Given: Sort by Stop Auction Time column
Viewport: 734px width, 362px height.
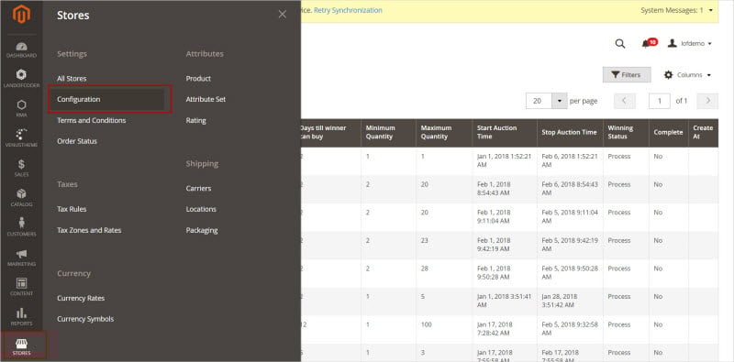Looking at the screenshot, I should coord(569,133).
